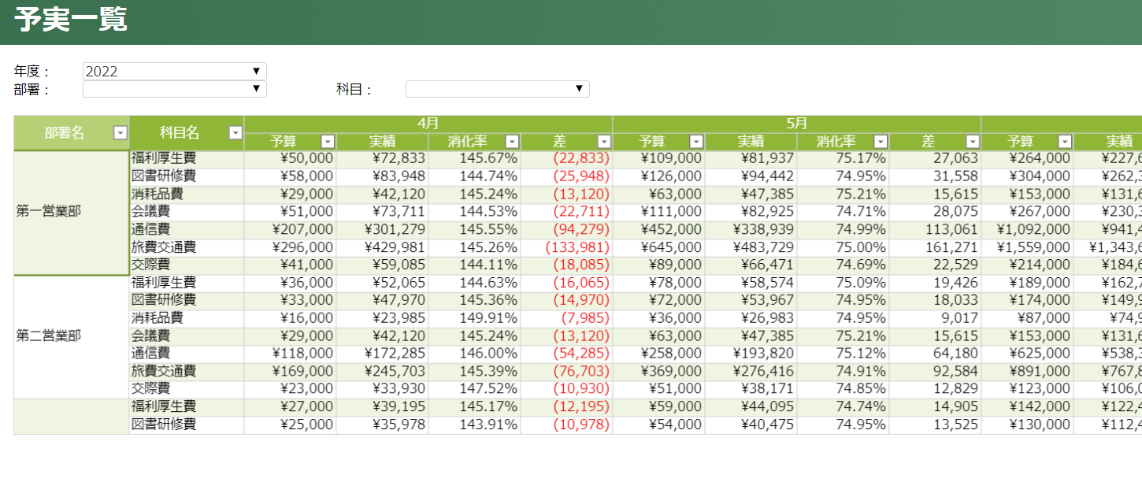Click the 第二営業部 department cell

point(71,336)
